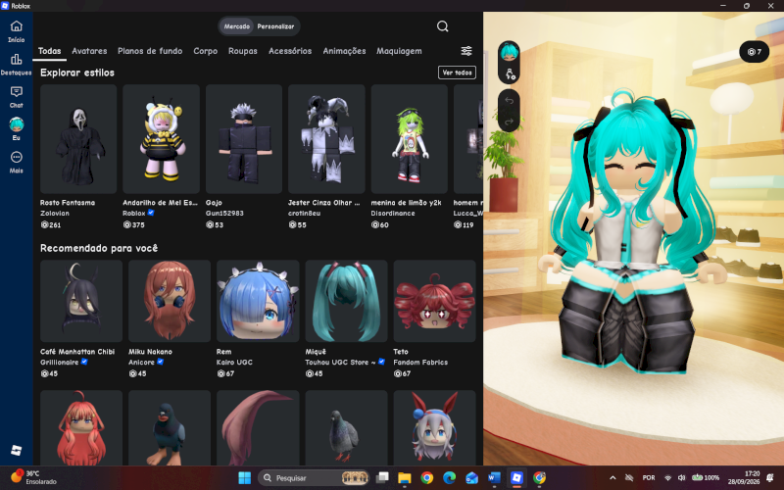Open the dark blue duck item thumbnail
Viewport: 784px width, 490px height.
(x=170, y=428)
